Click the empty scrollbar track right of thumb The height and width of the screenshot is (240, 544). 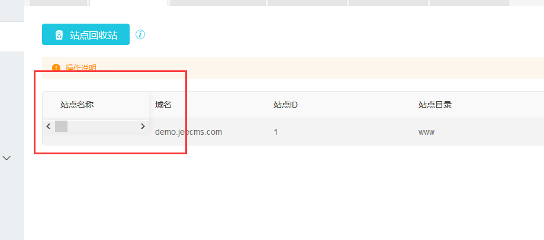(103, 126)
